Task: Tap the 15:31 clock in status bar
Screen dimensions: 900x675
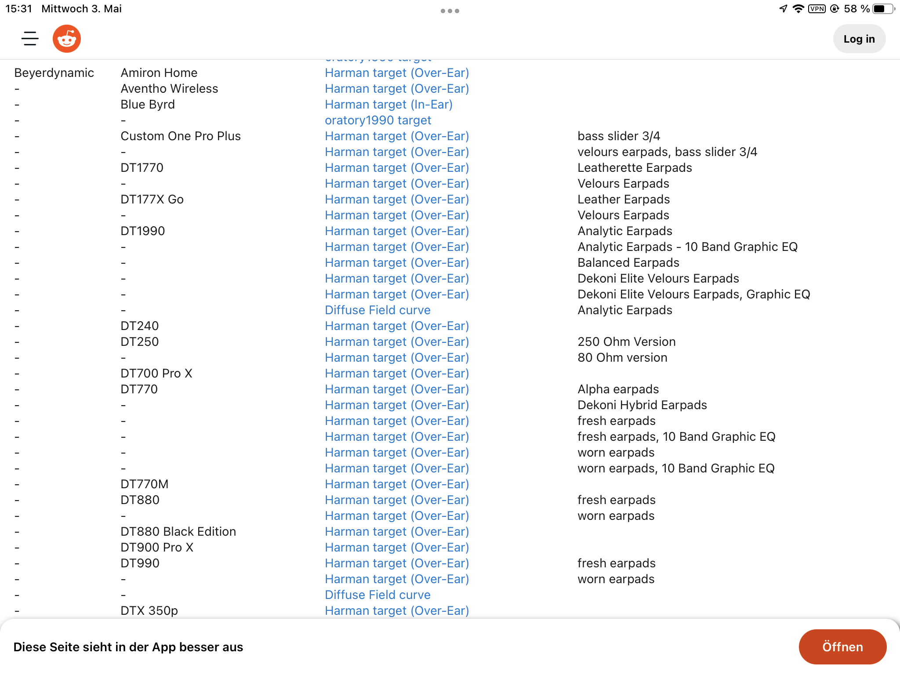Action: [x=18, y=9]
